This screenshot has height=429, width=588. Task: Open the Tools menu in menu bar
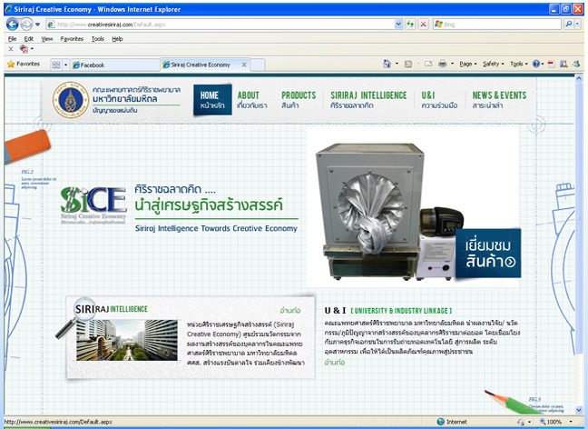97,39
